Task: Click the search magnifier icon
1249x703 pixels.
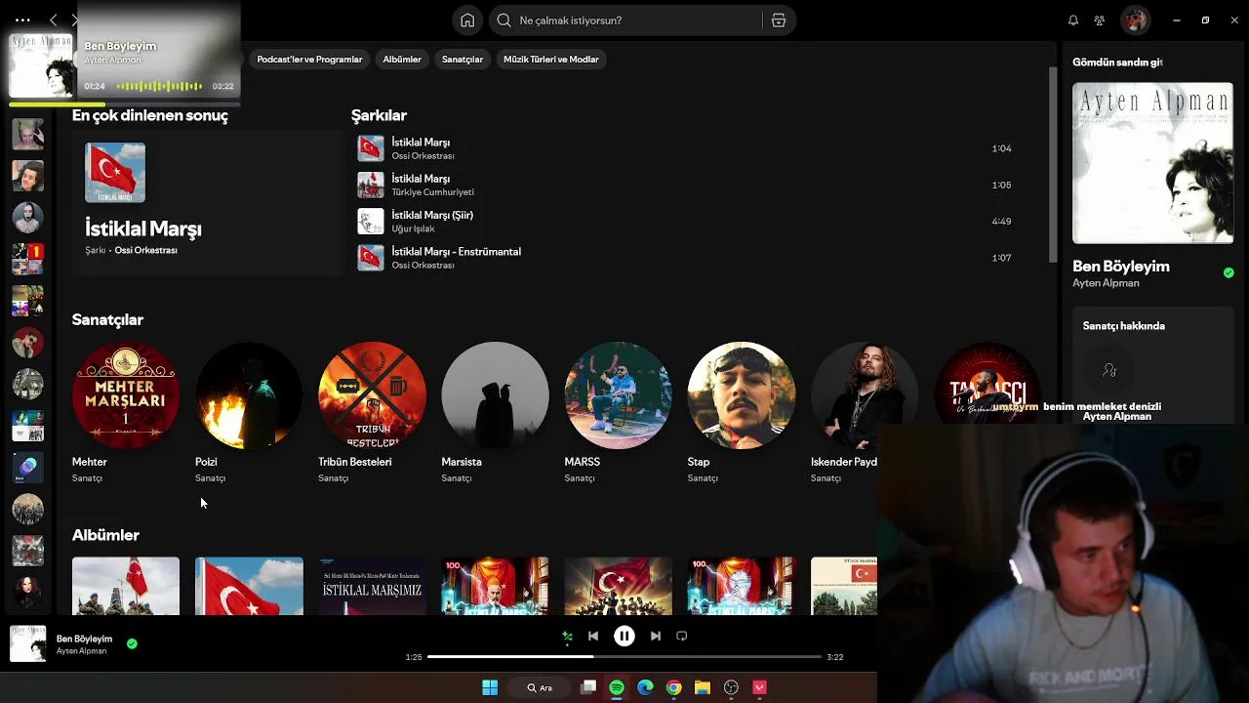Action: coord(504,21)
